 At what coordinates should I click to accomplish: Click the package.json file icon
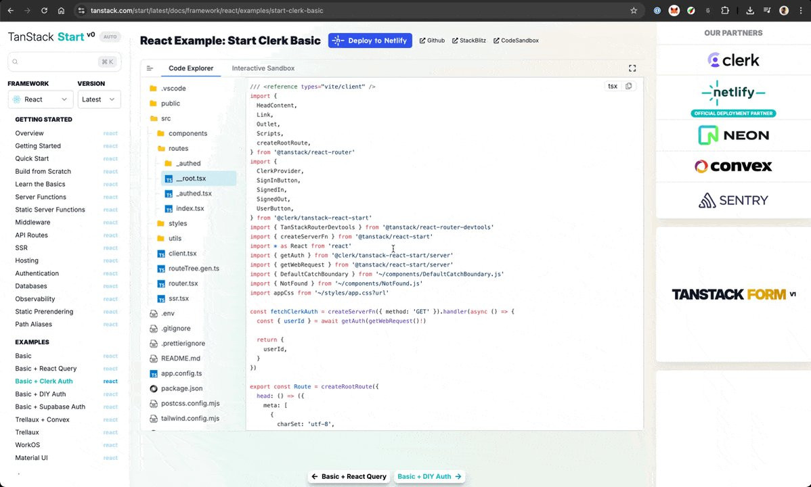click(x=154, y=388)
